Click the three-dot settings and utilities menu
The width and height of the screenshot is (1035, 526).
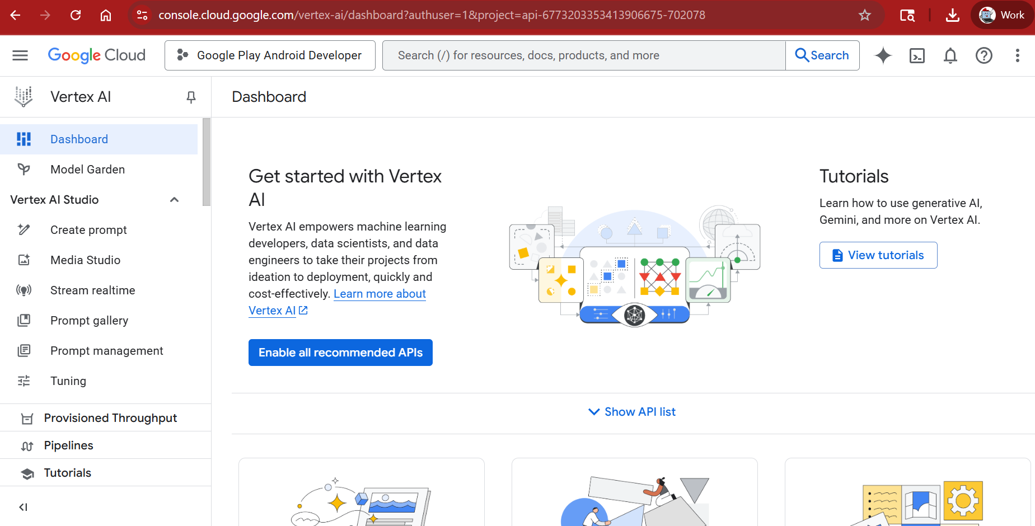pos(1017,55)
